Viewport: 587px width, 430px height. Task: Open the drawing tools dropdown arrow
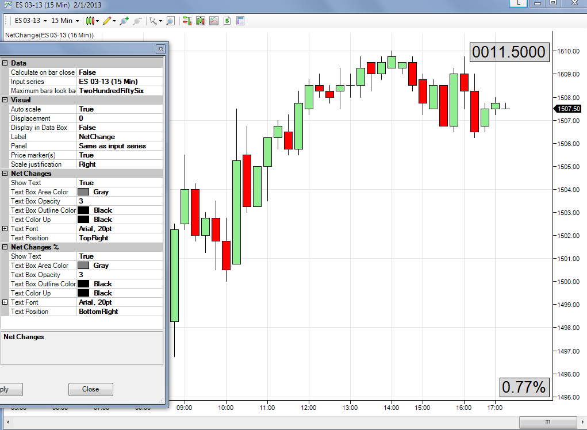coord(114,21)
